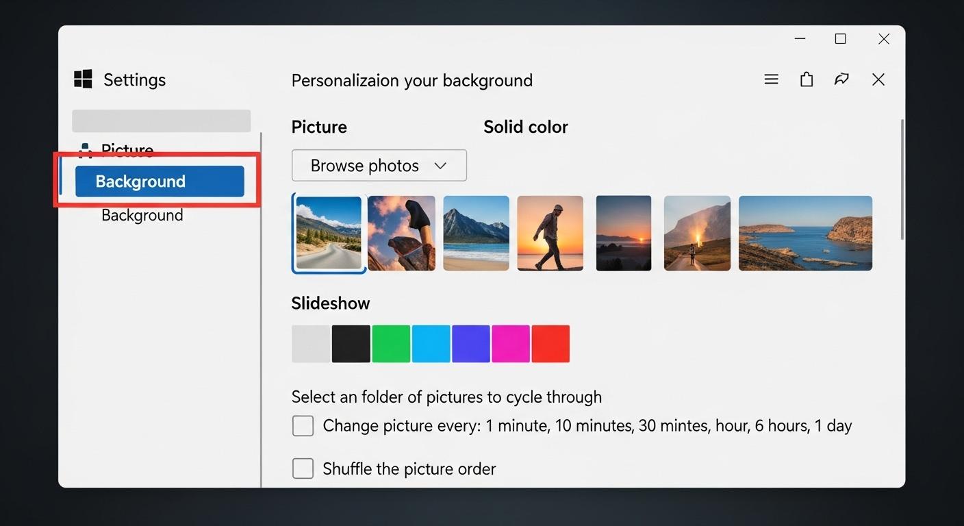Select the Picture icon in the sidebar
The width and height of the screenshot is (964, 526).
(85, 149)
